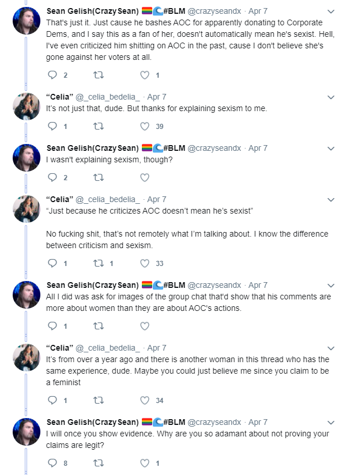Reply to Sean's first tweet about AOC

coord(52,75)
